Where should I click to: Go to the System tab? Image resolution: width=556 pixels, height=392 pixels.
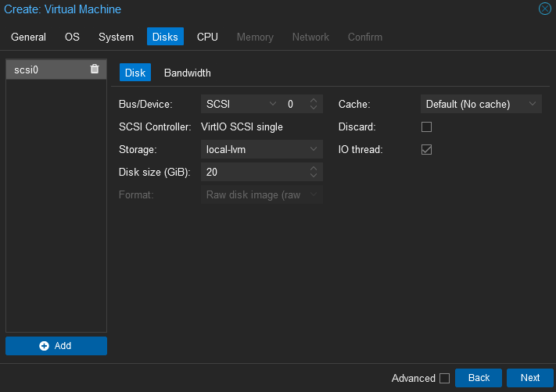click(x=116, y=37)
